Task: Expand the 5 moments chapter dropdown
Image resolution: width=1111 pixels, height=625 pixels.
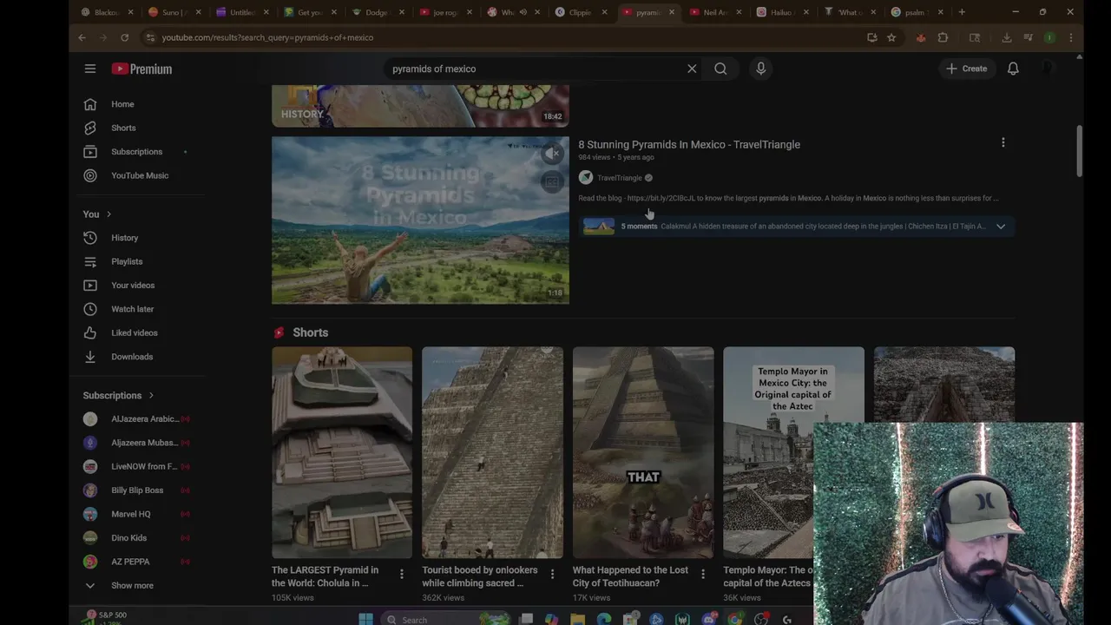Action: click(1001, 227)
